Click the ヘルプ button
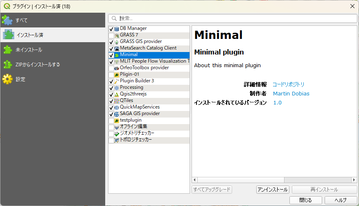The image size is (359, 206). click(x=341, y=200)
